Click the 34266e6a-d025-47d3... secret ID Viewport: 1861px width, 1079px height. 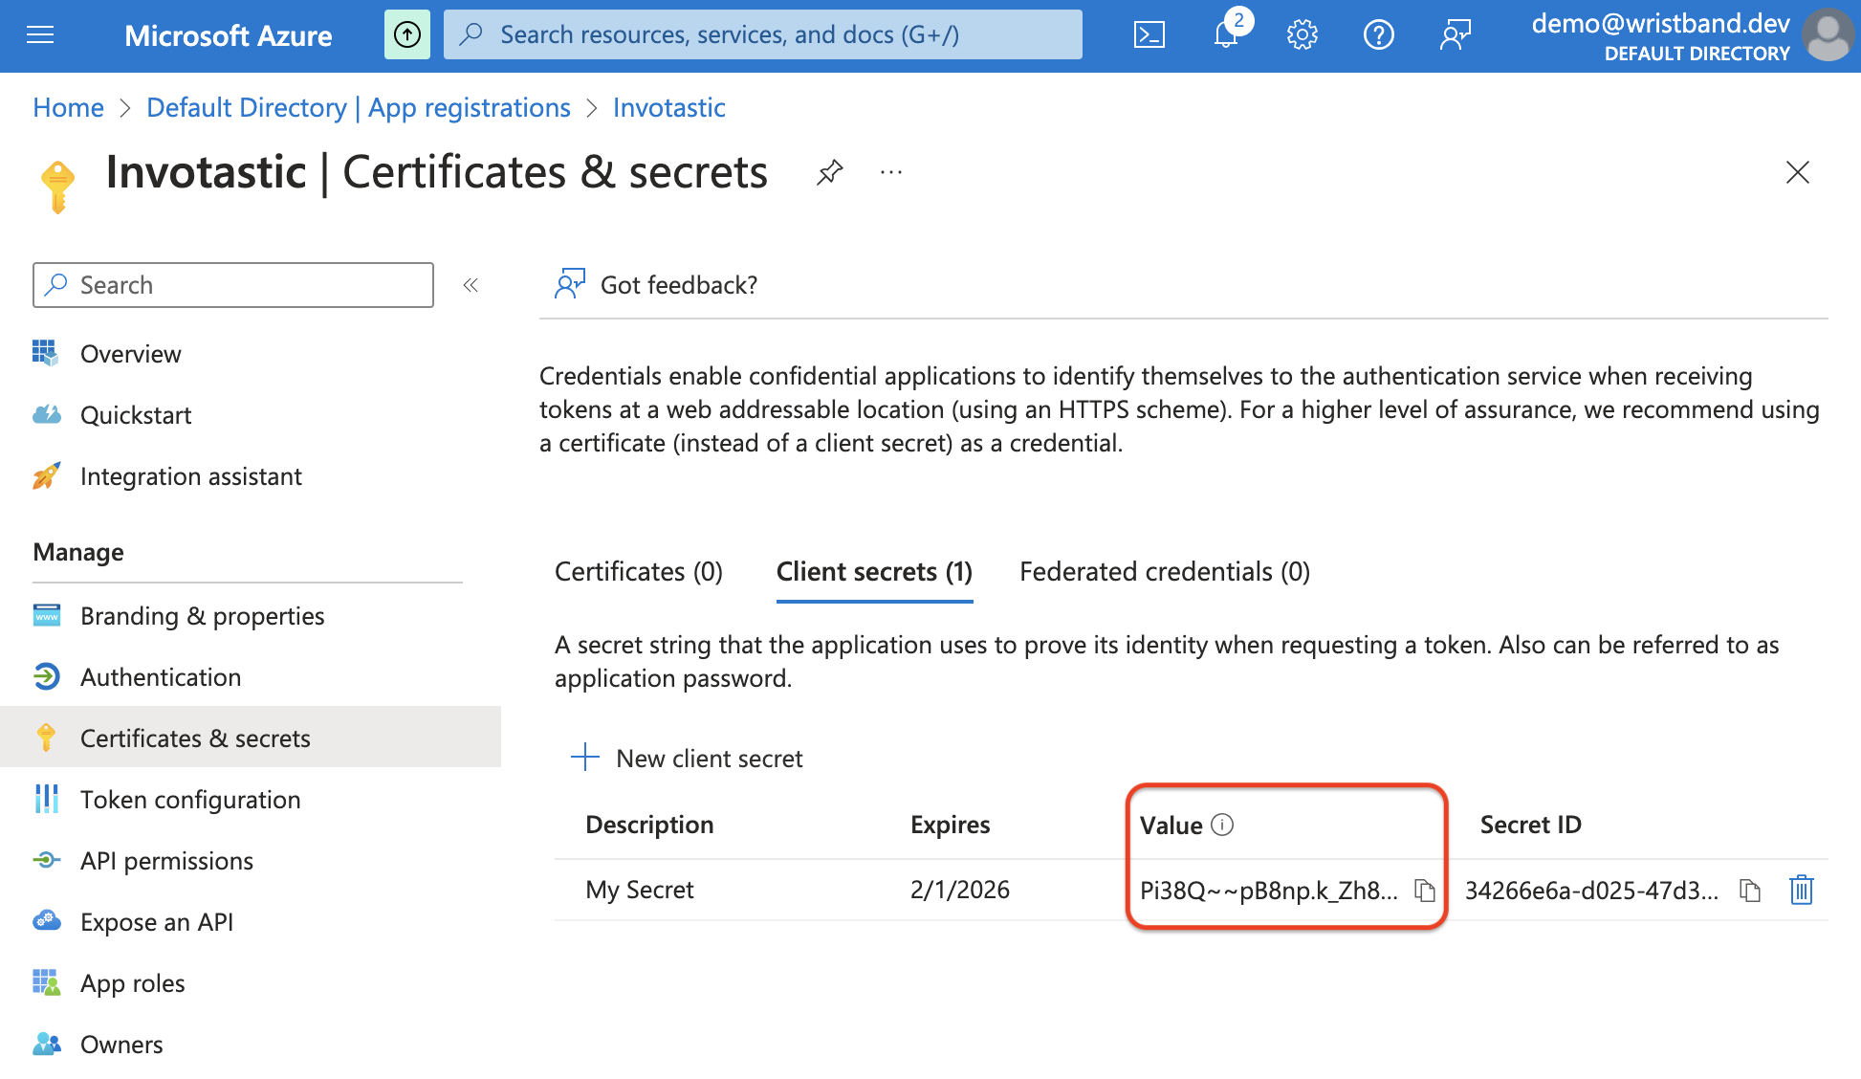(1592, 891)
